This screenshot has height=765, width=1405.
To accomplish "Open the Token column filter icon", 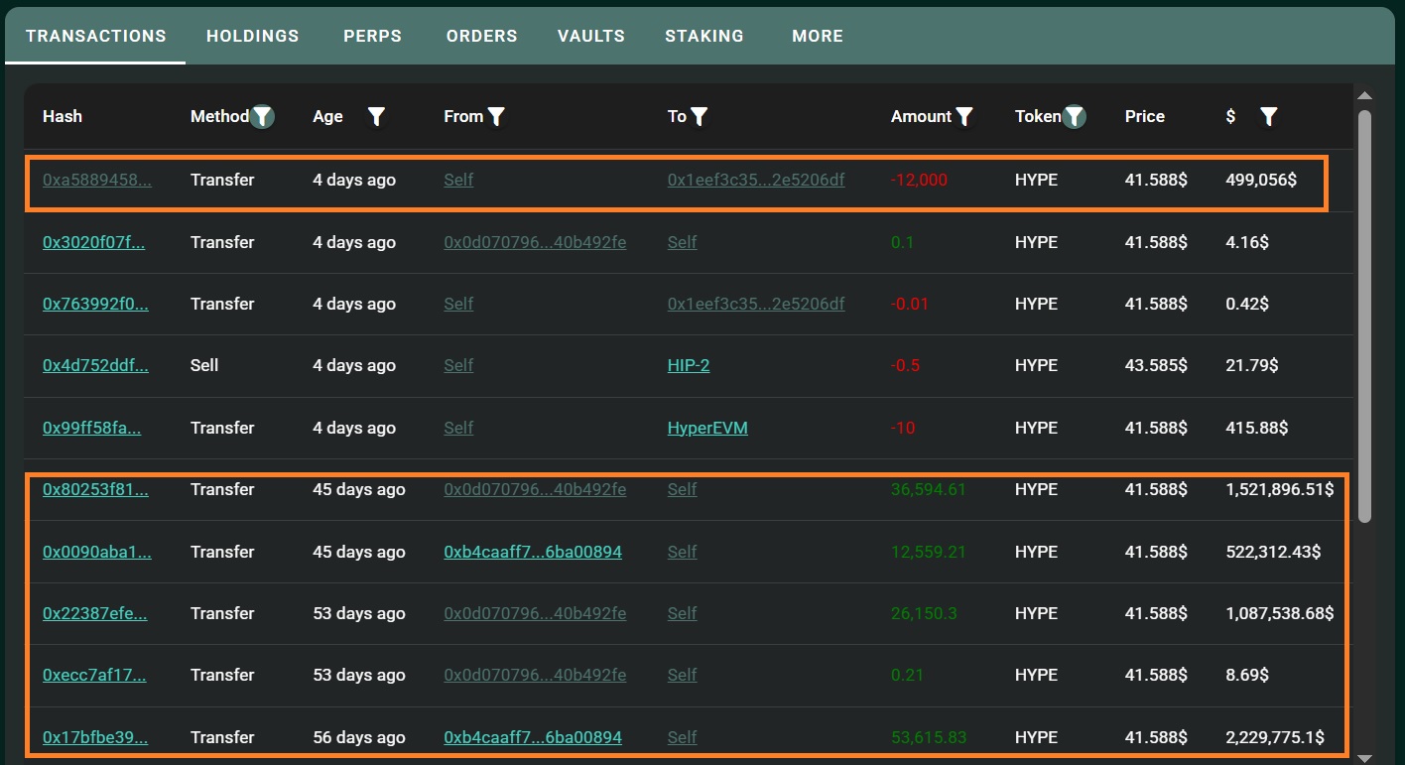I will pyautogui.click(x=1075, y=117).
